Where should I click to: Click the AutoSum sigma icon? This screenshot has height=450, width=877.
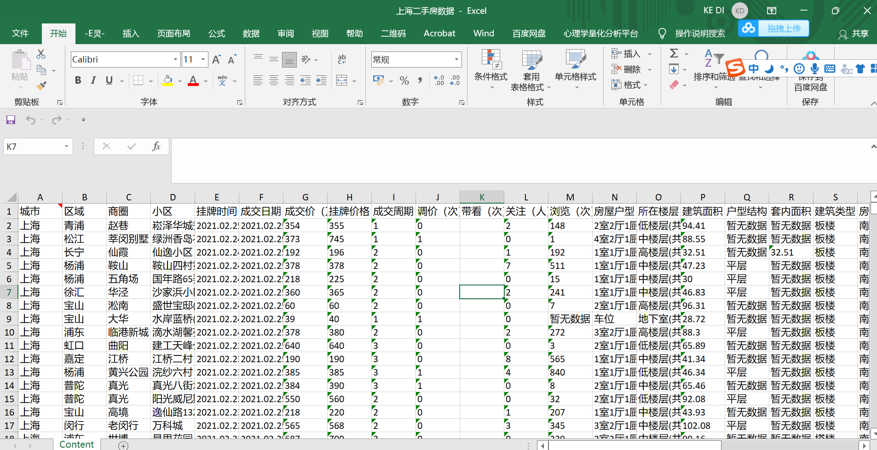point(674,53)
